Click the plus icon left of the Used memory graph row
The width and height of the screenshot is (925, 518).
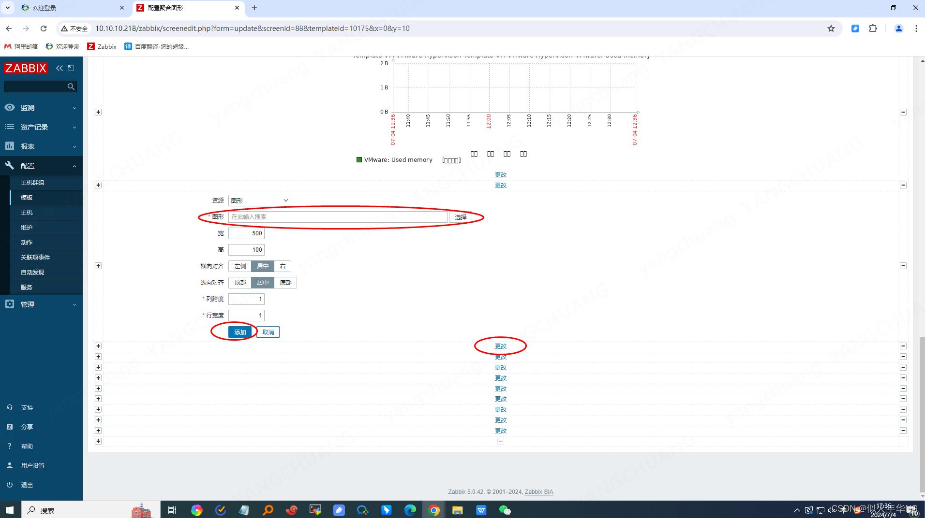[x=98, y=112]
